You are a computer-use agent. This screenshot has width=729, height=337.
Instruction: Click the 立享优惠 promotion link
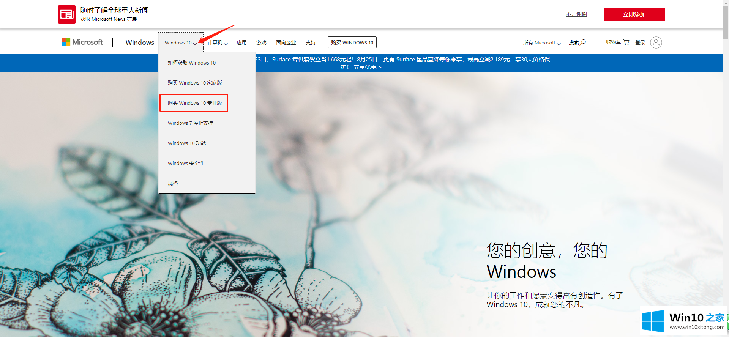click(x=367, y=67)
